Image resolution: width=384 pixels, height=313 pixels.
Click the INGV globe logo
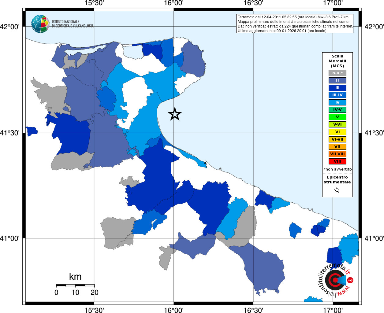click(40, 24)
